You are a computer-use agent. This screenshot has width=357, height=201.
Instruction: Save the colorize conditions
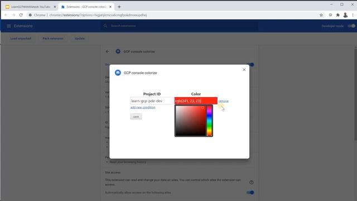(136, 117)
